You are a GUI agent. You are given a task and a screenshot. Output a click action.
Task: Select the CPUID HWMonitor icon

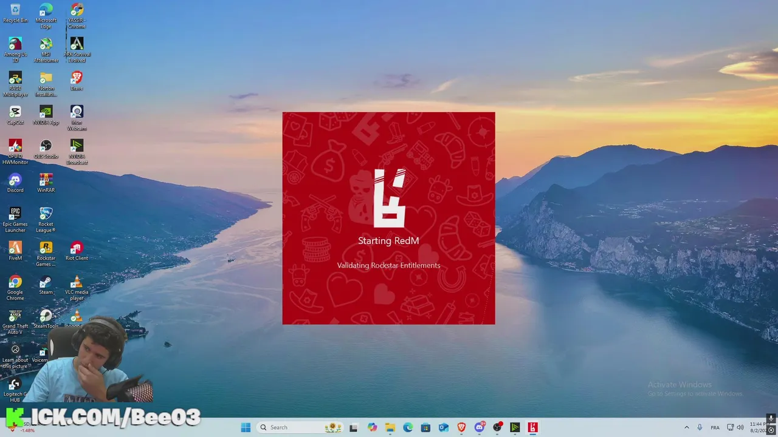15,152
